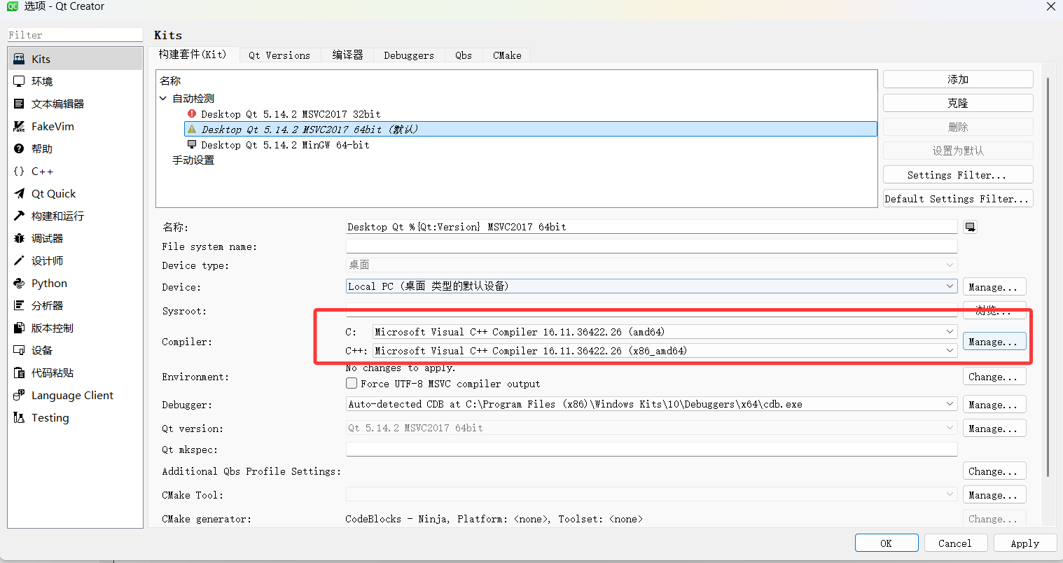1063x563 pixels.
Task: Click the kit icon button beside name field
Action: coord(970,227)
